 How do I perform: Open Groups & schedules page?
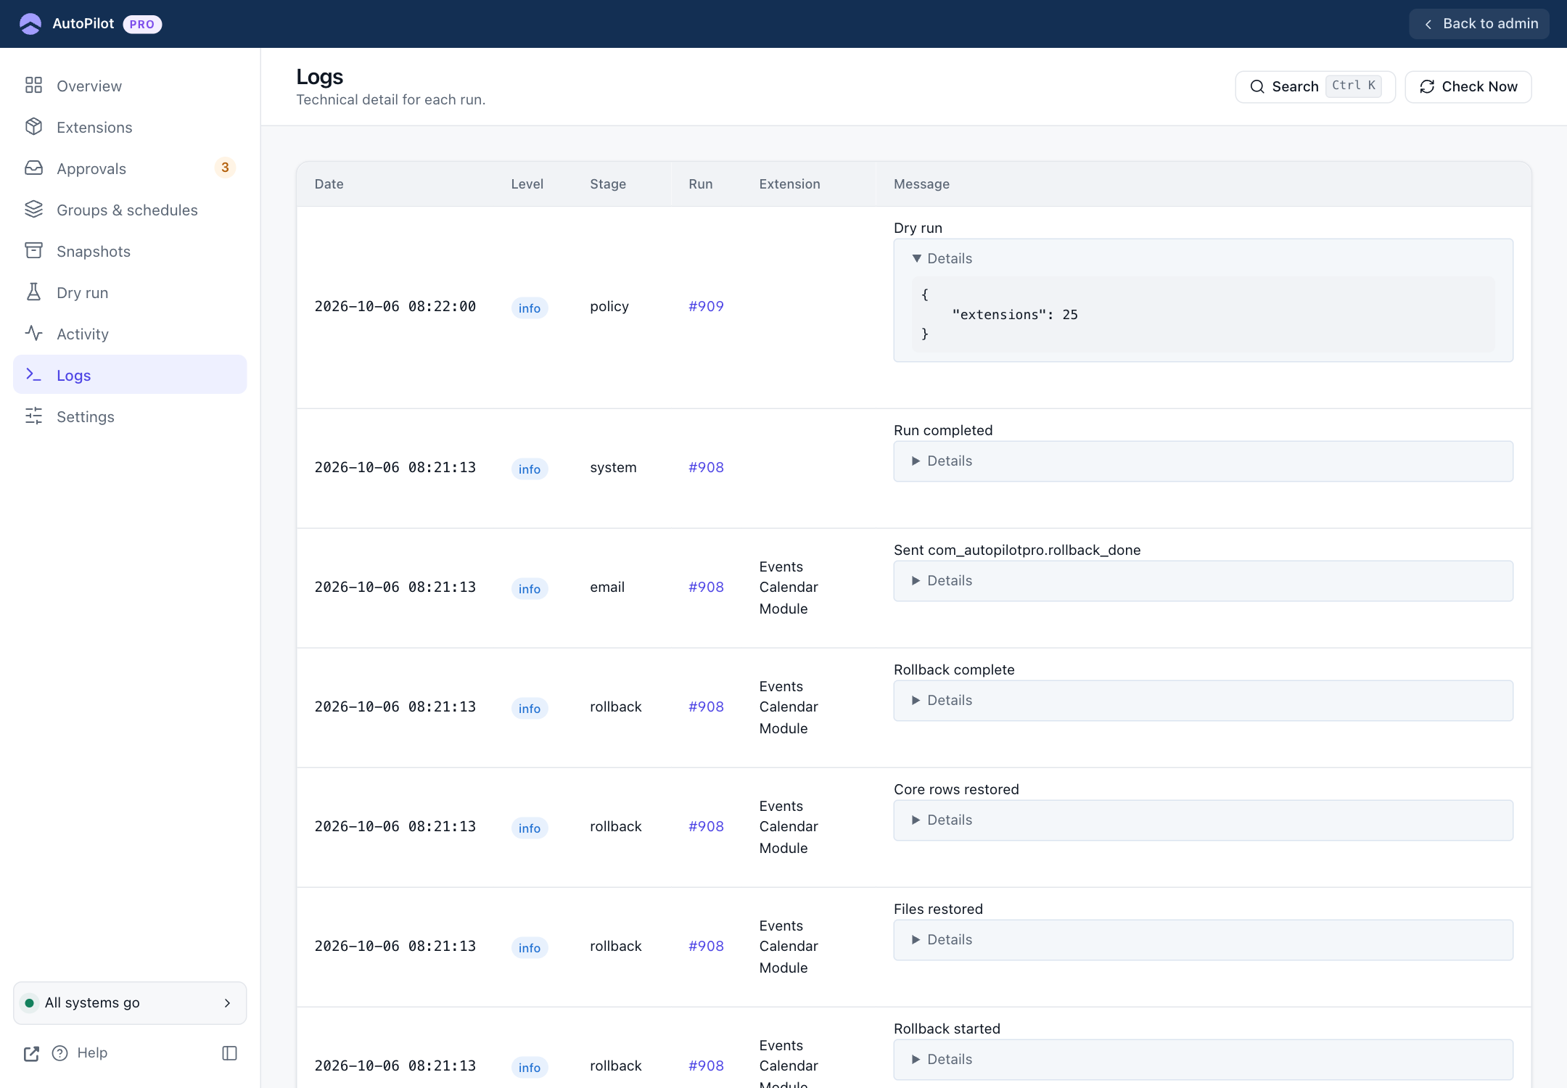[x=130, y=210]
